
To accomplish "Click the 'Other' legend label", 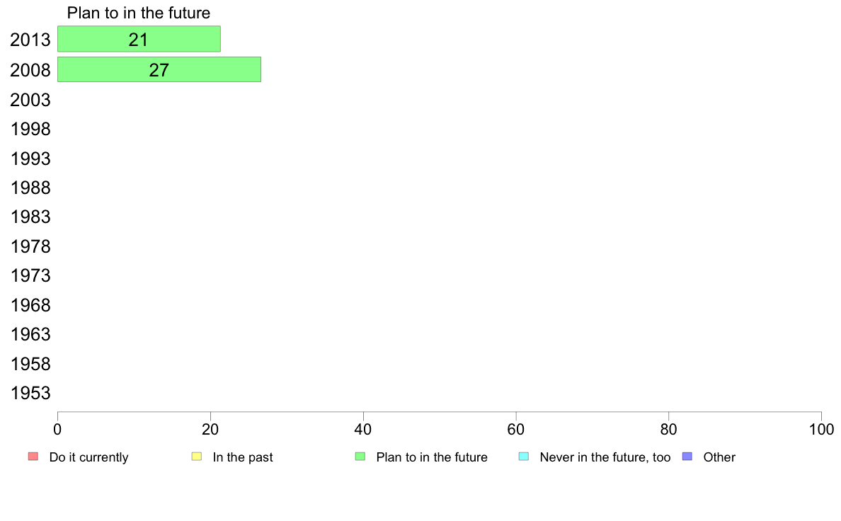I will point(719,457).
